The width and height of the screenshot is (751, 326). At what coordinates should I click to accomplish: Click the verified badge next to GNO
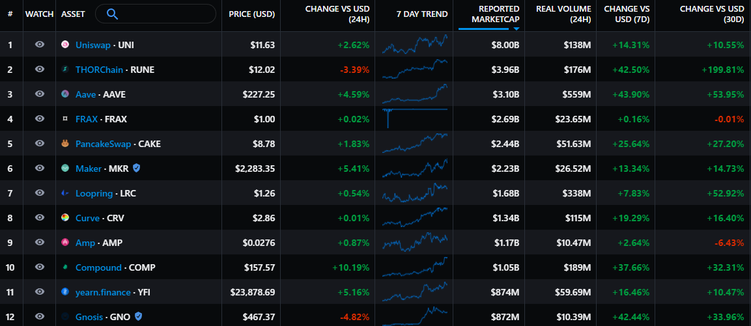pos(138,317)
